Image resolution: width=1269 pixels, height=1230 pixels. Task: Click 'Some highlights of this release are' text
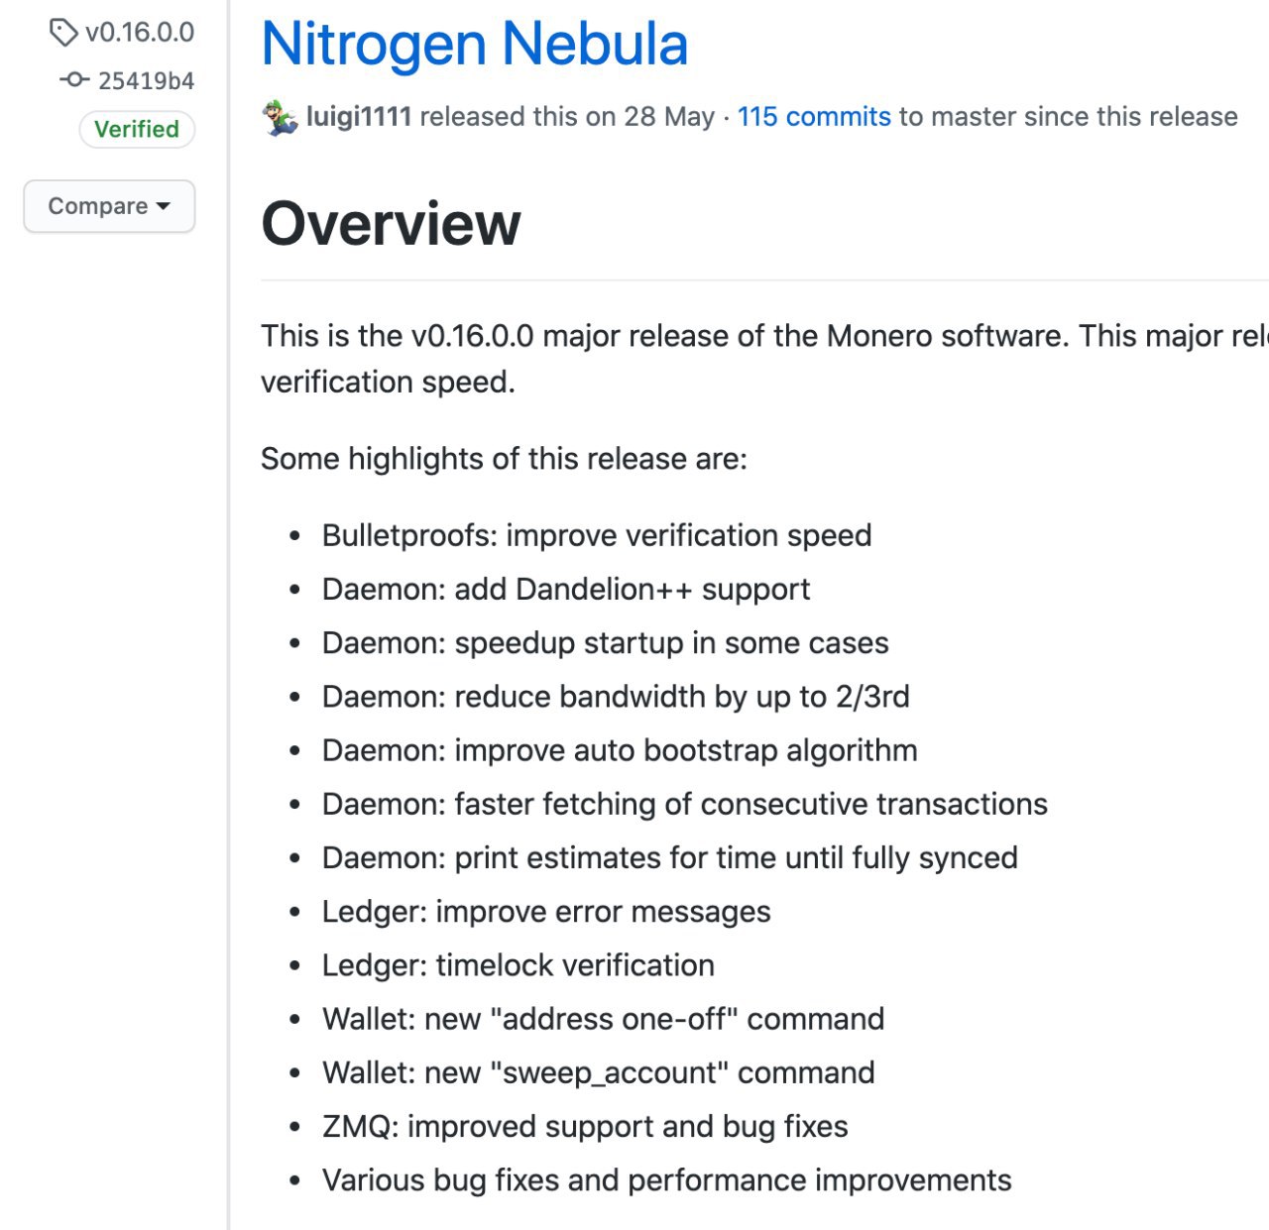pyautogui.click(x=504, y=459)
